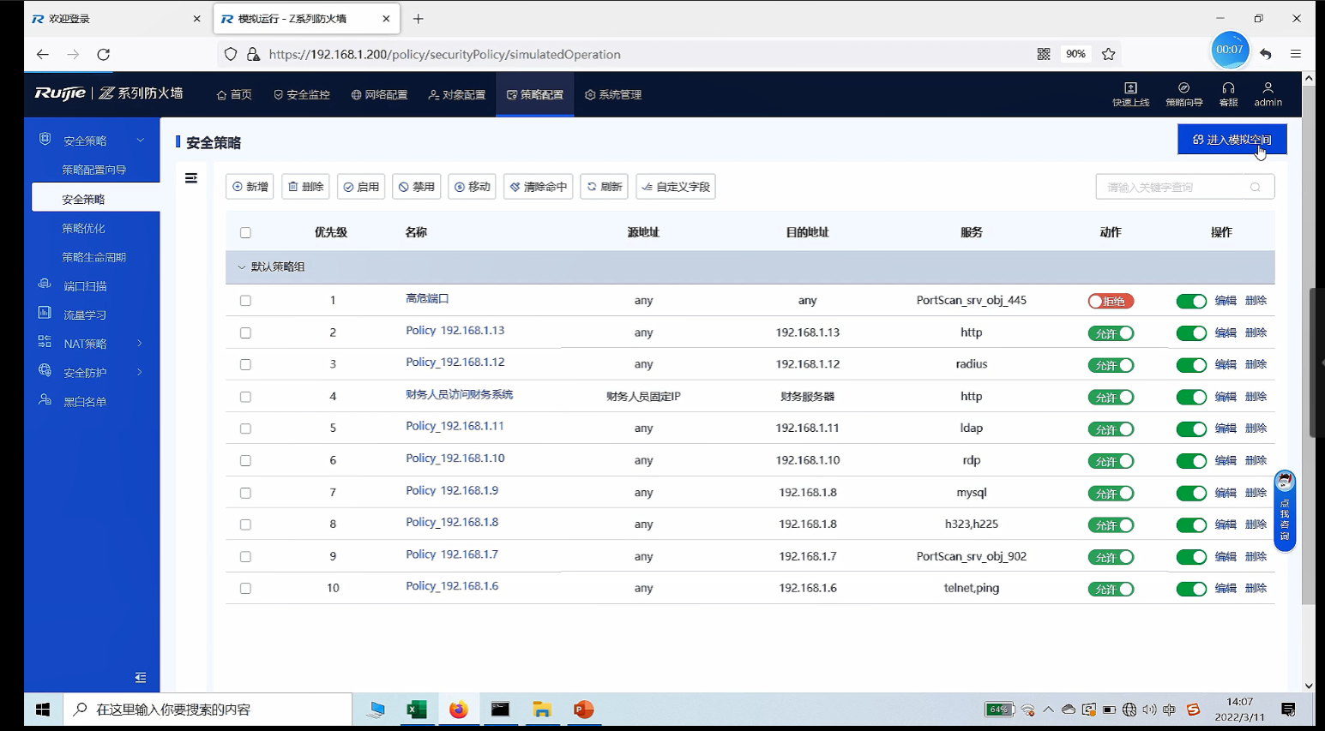Click the hamburger list icon beside toolbar
This screenshot has width=1325, height=731.
[191, 178]
